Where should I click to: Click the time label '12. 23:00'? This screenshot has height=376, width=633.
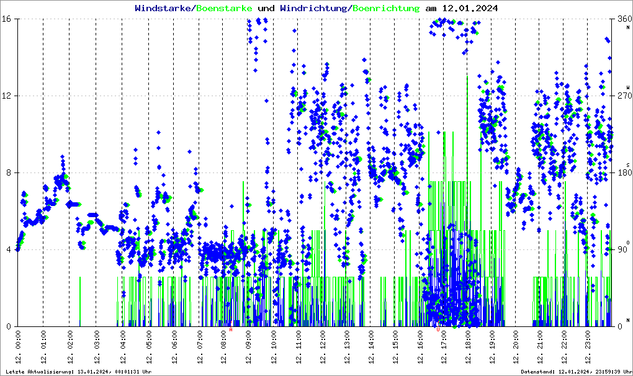pyautogui.click(x=588, y=347)
